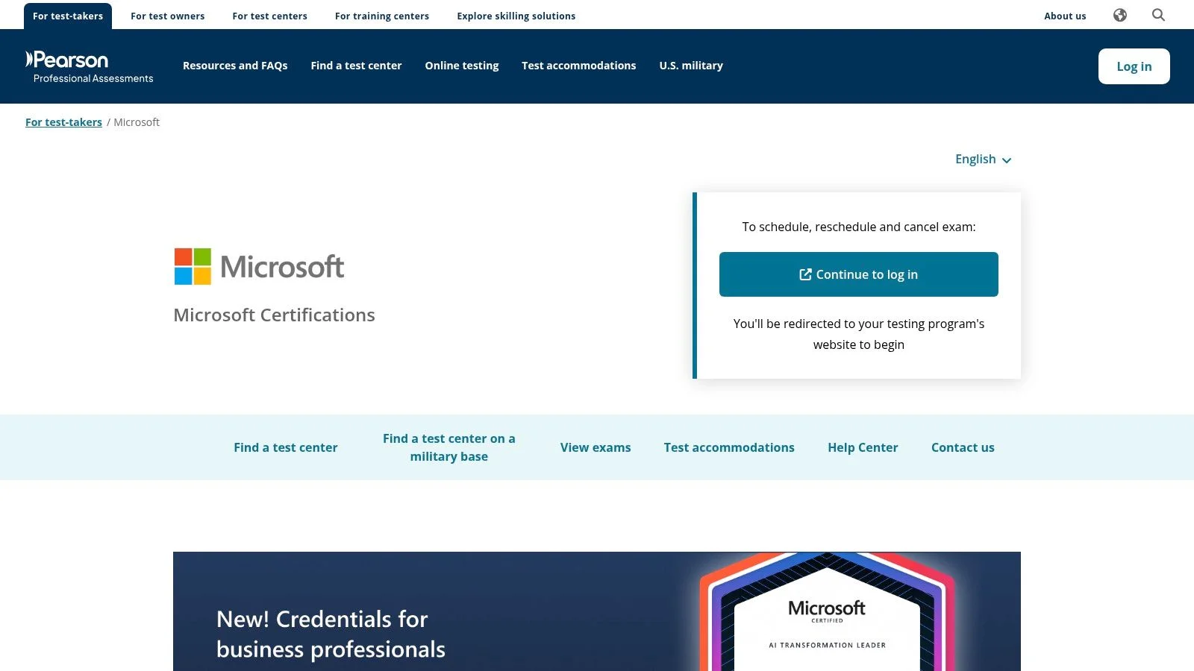Open Find a test center on a military base

pyautogui.click(x=449, y=447)
